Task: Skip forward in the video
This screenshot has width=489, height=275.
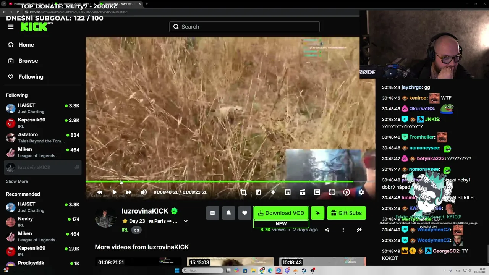Action: pos(129,192)
